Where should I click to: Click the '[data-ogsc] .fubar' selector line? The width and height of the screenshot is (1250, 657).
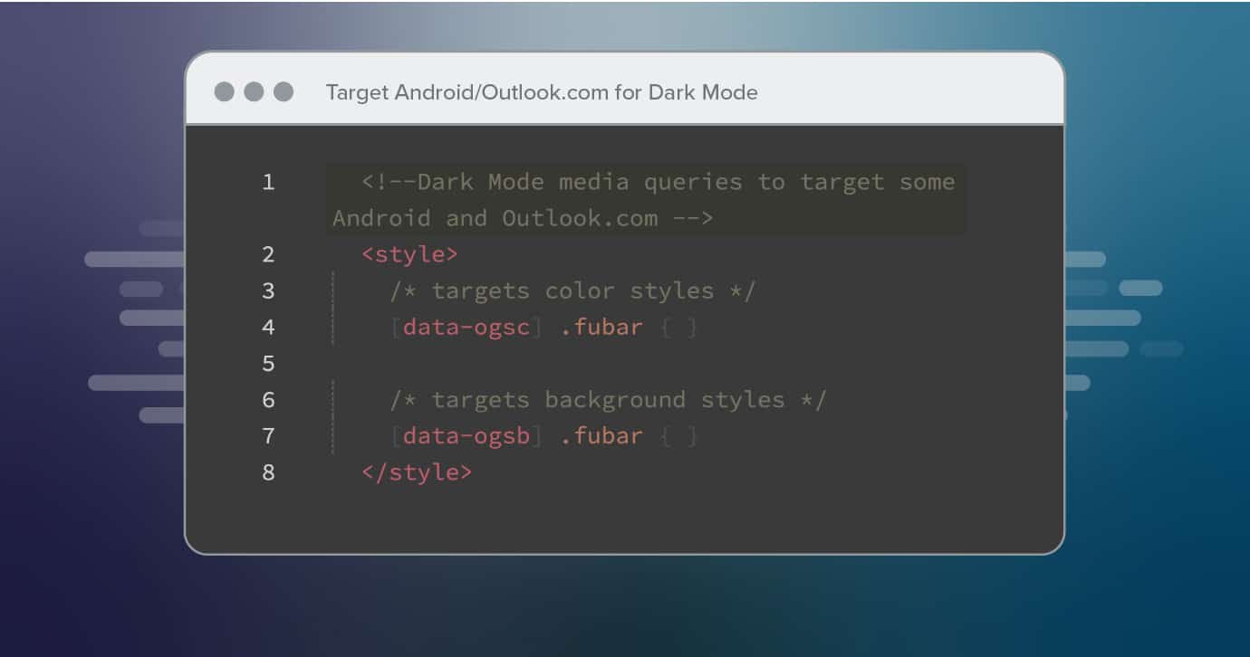coord(544,327)
